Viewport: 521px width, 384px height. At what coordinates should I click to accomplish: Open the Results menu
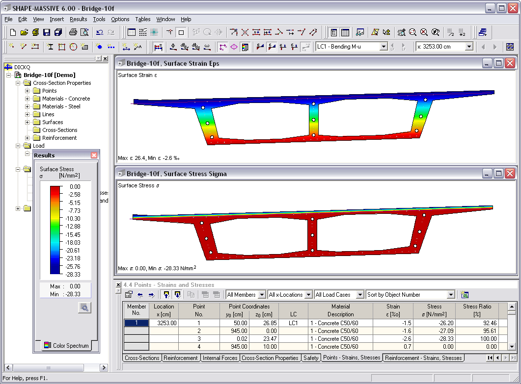[79, 19]
